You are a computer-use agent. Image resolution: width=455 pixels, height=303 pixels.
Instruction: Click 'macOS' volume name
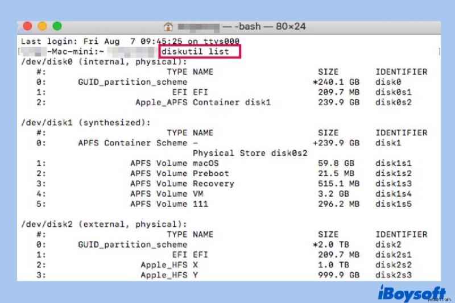coord(205,163)
